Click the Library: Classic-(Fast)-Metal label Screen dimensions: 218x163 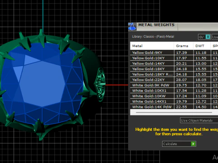pyautogui.click(x=153, y=37)
